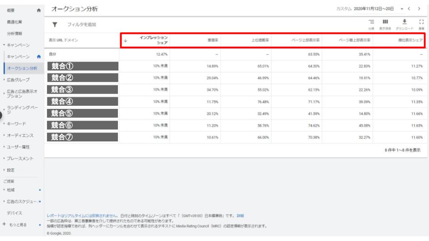Expand オーディエンス in sidebar
The width and height of the screenshot is (429, 241).
point(4,135)
